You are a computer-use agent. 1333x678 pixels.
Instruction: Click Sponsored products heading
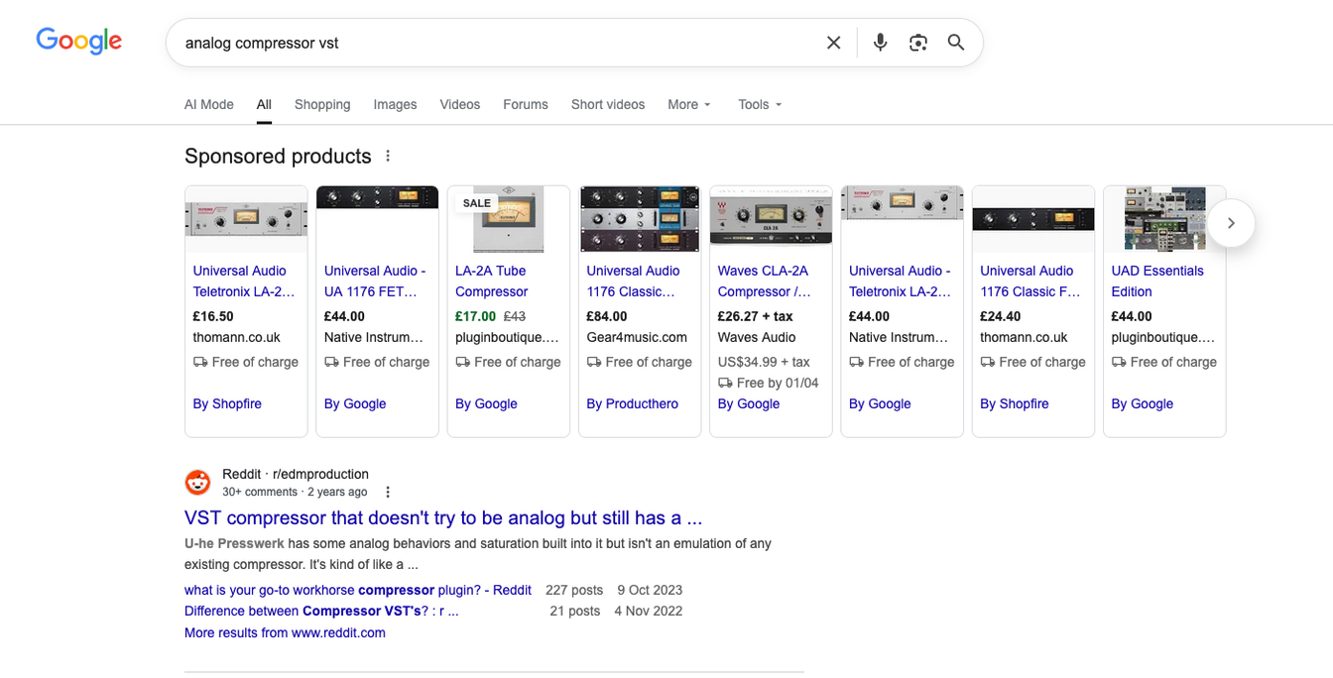[x=278, y=156]
